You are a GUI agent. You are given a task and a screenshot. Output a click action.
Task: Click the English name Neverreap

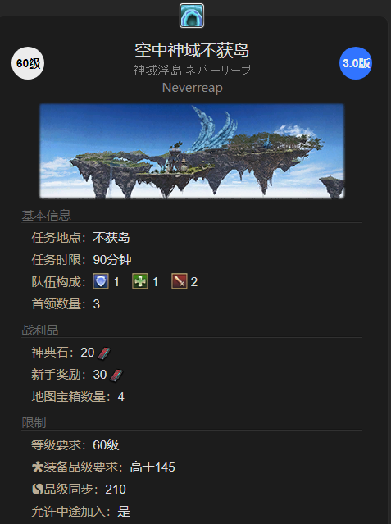click(x=192, y=88)
